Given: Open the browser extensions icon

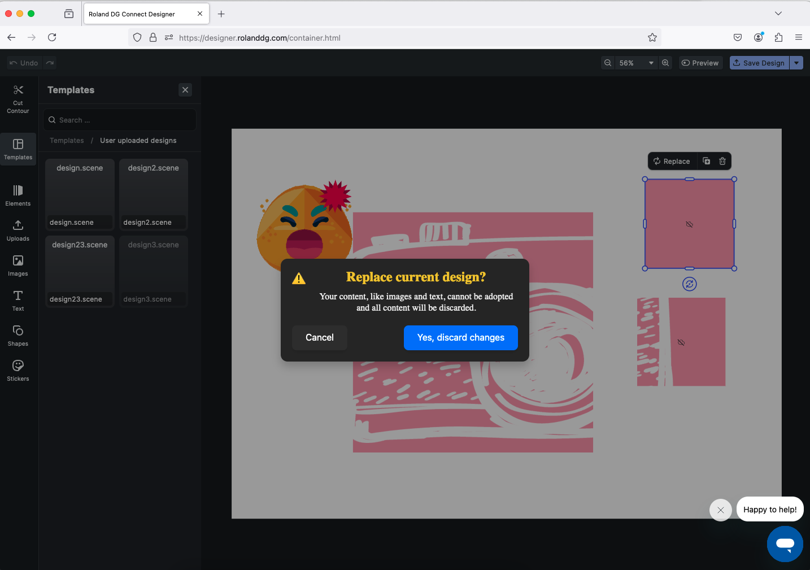Looking at the screenshot, I should point(778,37).
